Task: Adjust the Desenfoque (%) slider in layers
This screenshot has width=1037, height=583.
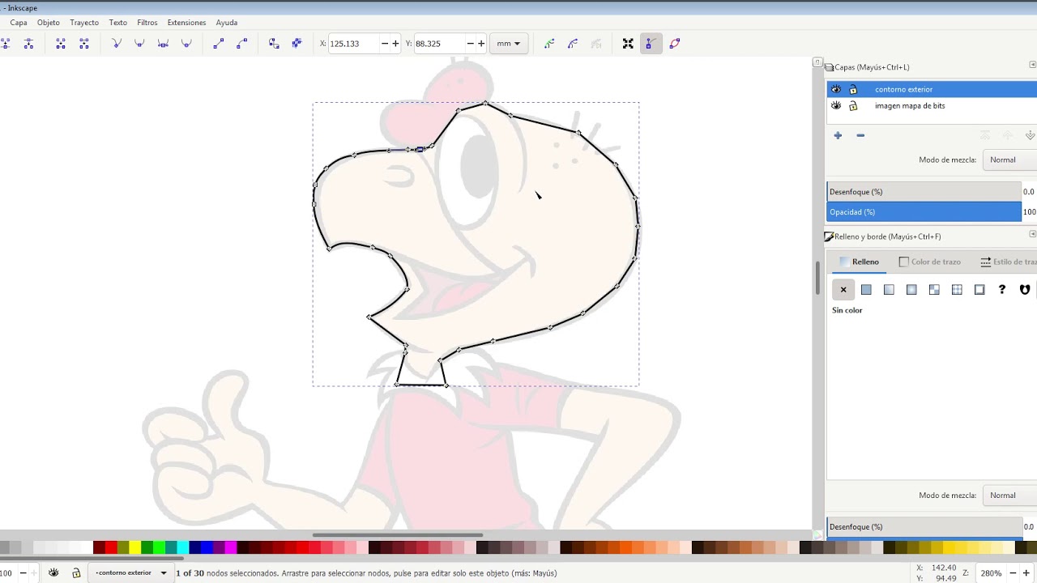Action: [924, 192]
